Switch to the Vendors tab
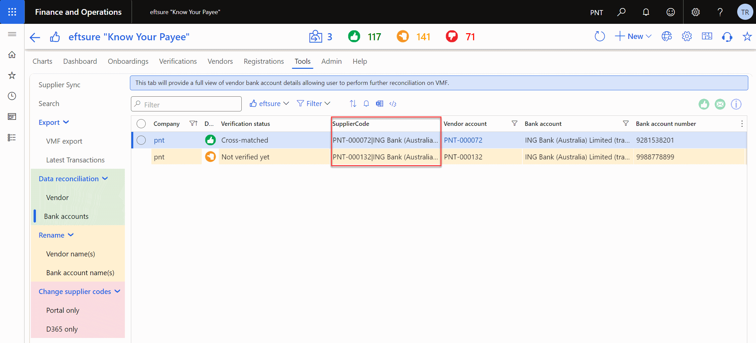Viewport: 756px width, 343px height. (x=220, y=61)
